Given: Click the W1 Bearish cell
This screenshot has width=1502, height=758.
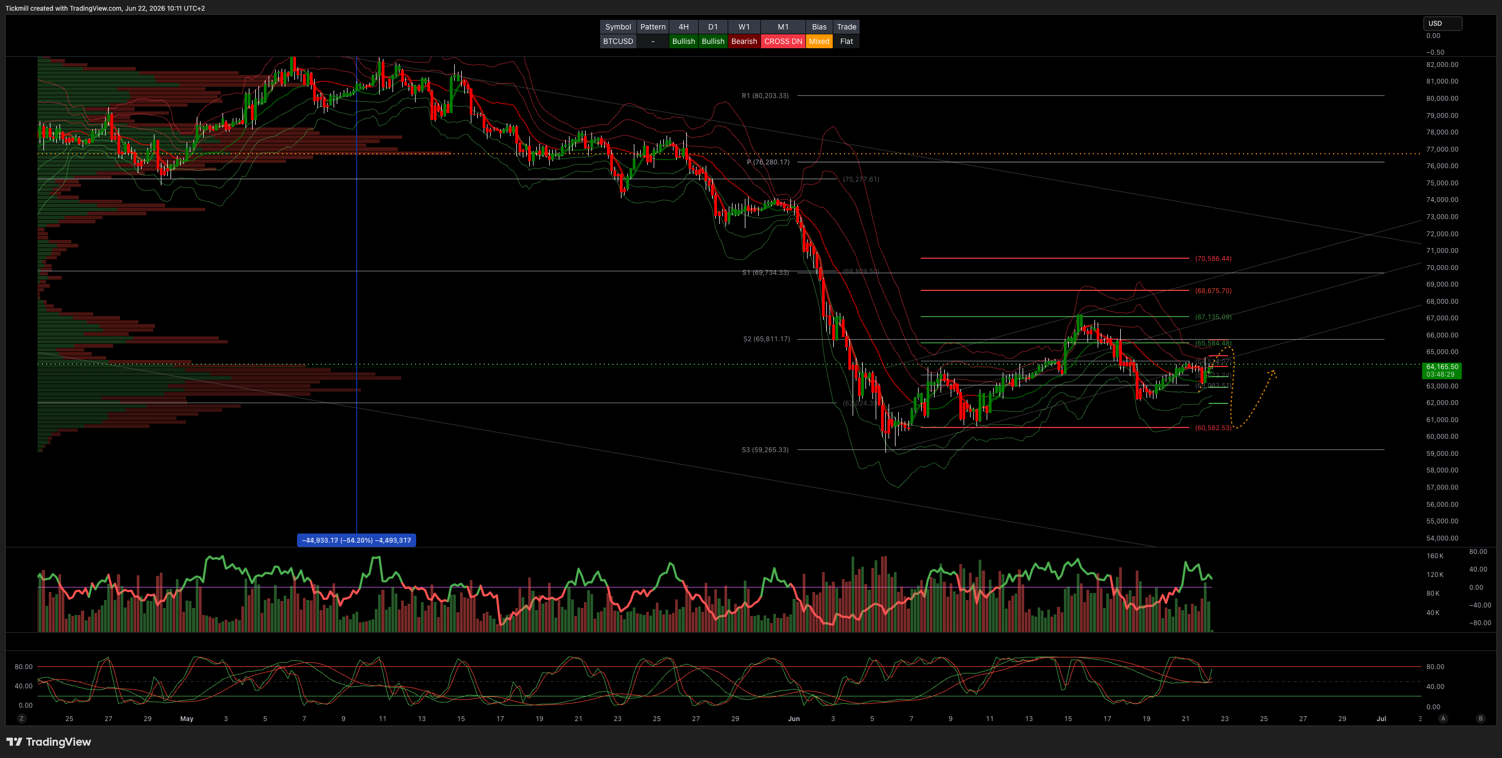Looking at the screenshot, I should click(744, 41).
